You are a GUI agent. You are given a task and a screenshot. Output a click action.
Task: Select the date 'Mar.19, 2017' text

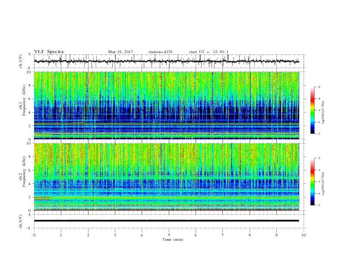(120, 52)
